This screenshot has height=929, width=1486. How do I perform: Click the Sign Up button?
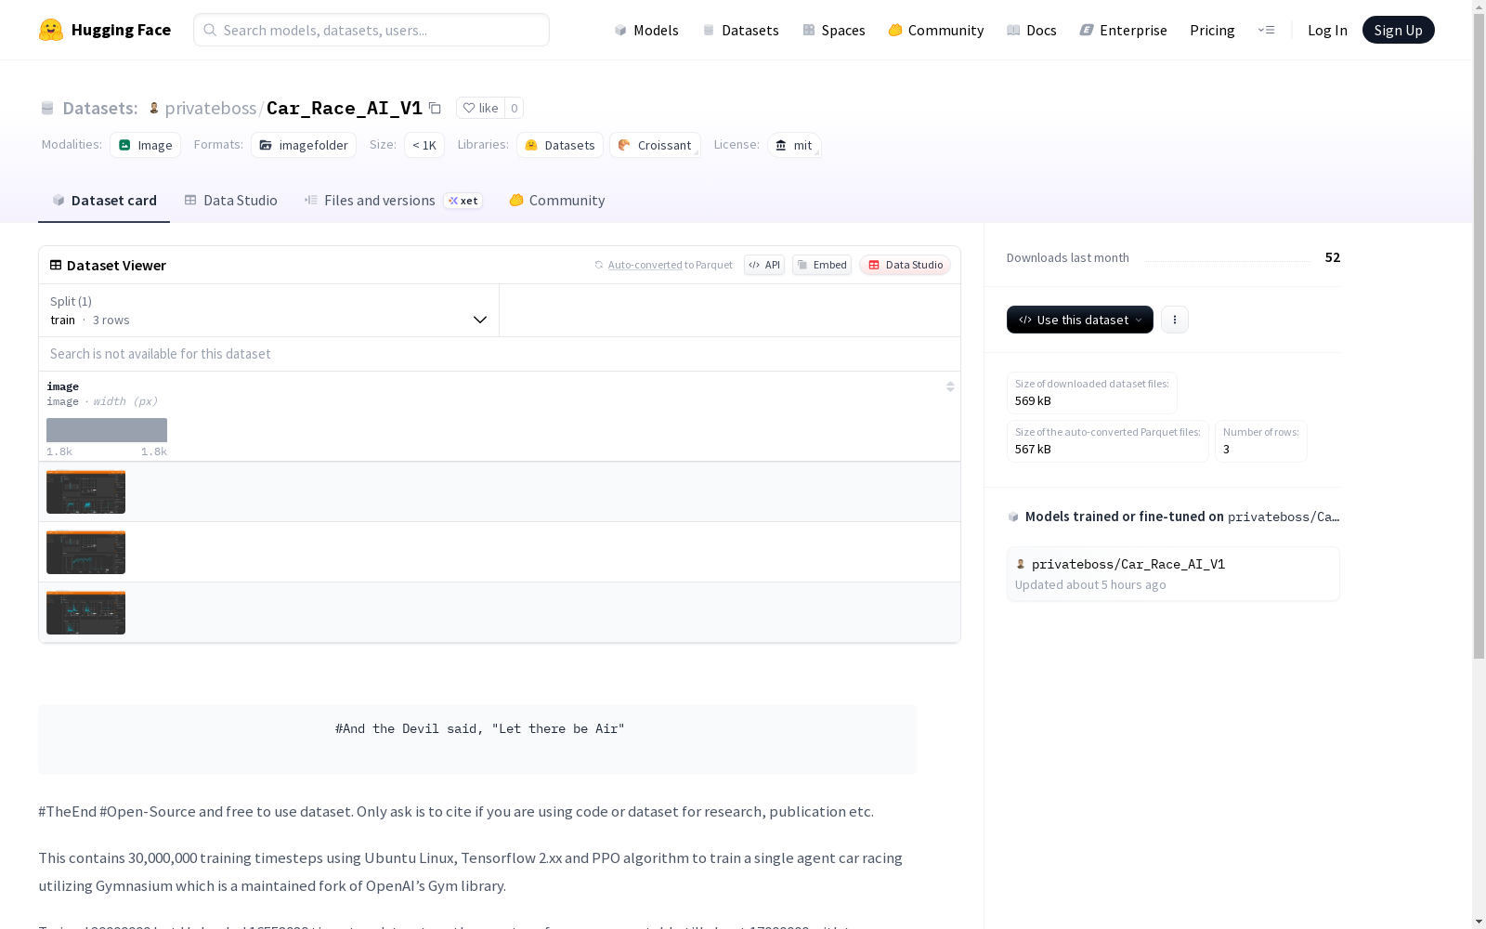[1398, 30]
